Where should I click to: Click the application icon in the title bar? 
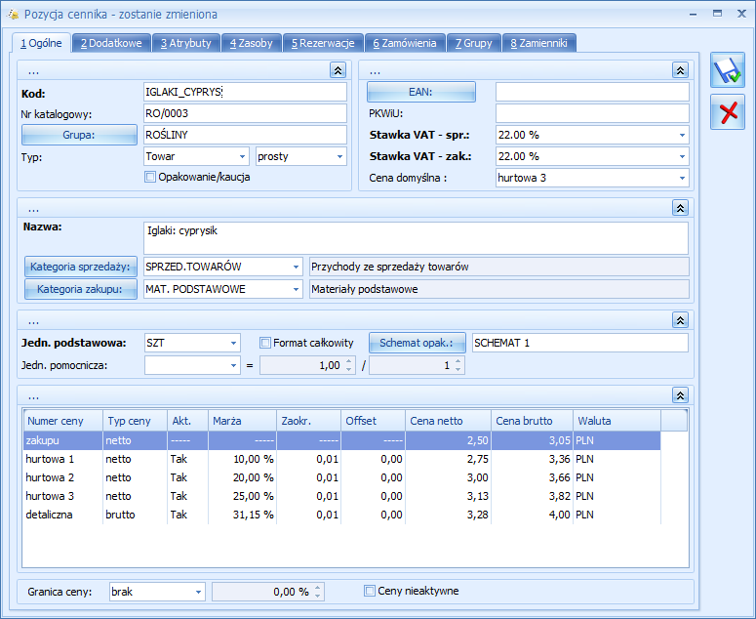click(x=13, y=14)
